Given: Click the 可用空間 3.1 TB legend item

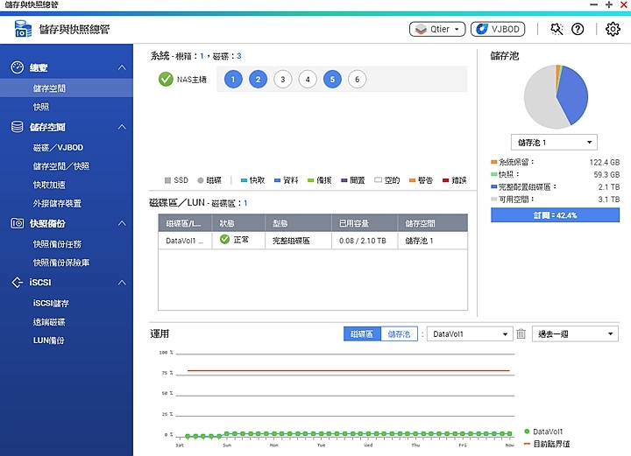Looking at the screenshot, I should [555, 200].
